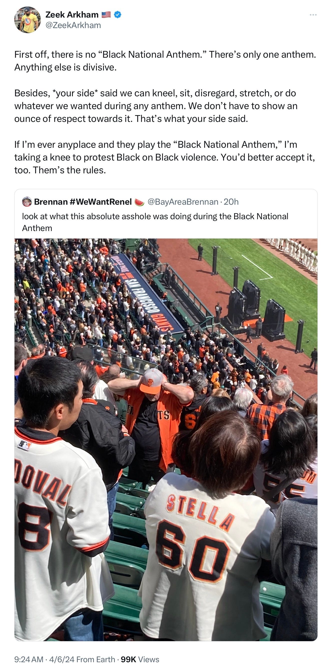Click the first paragraph of the tweet
Screen dimensions: 330x671
165,61
